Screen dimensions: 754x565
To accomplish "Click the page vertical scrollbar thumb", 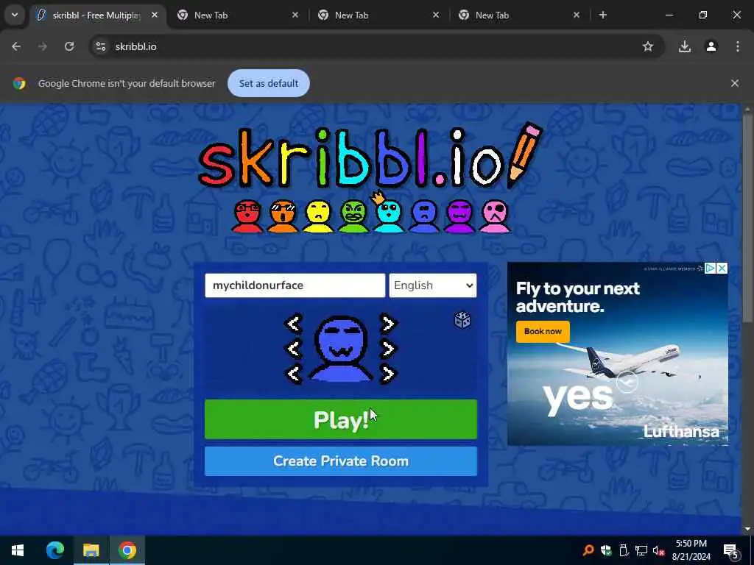I will coord(747,217).
